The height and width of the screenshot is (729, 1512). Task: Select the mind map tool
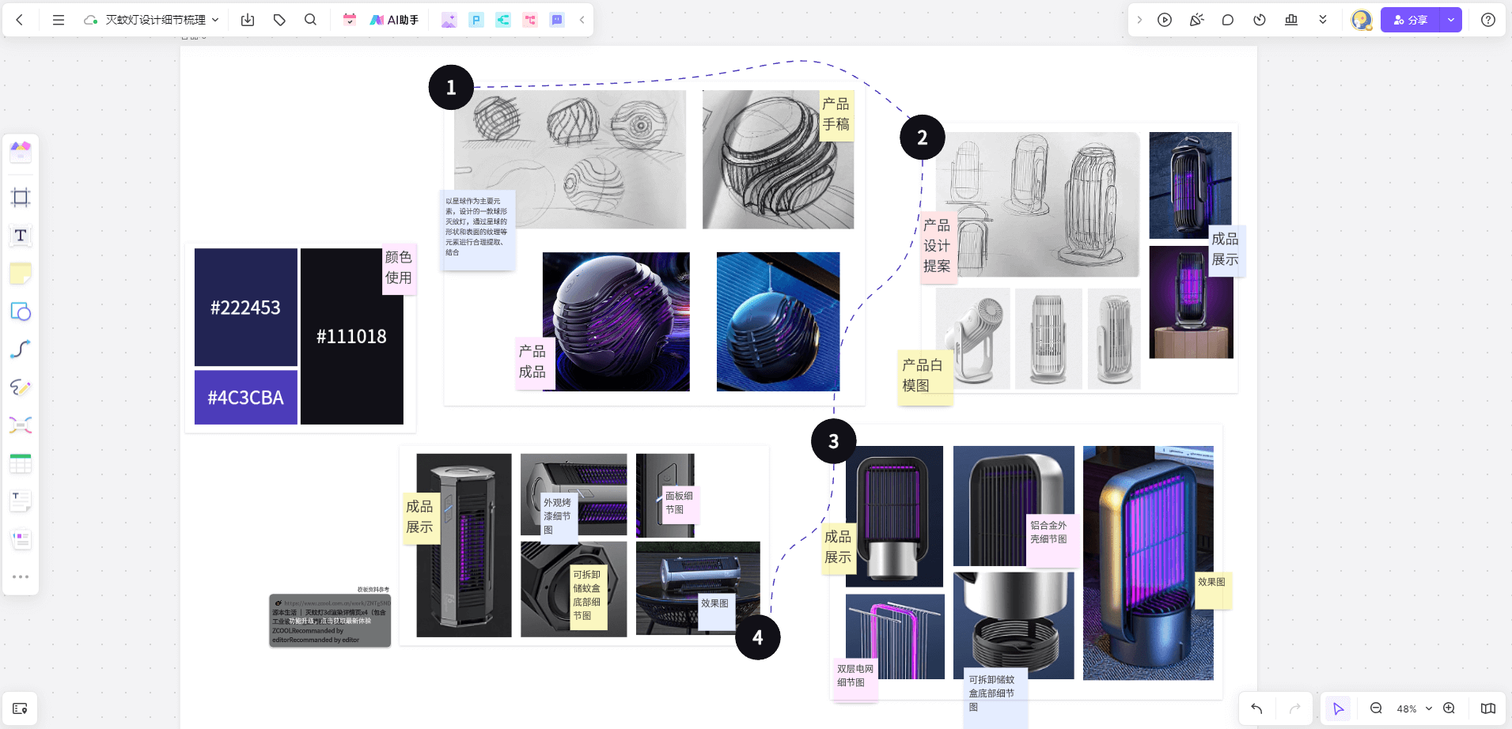click(x=21, y=425)
